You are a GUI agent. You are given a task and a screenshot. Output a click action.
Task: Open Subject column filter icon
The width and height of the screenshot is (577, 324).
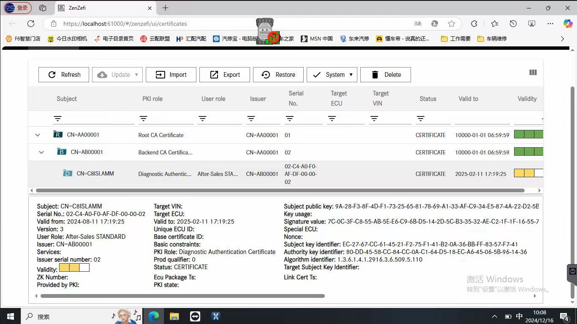(x=57, y=119)
